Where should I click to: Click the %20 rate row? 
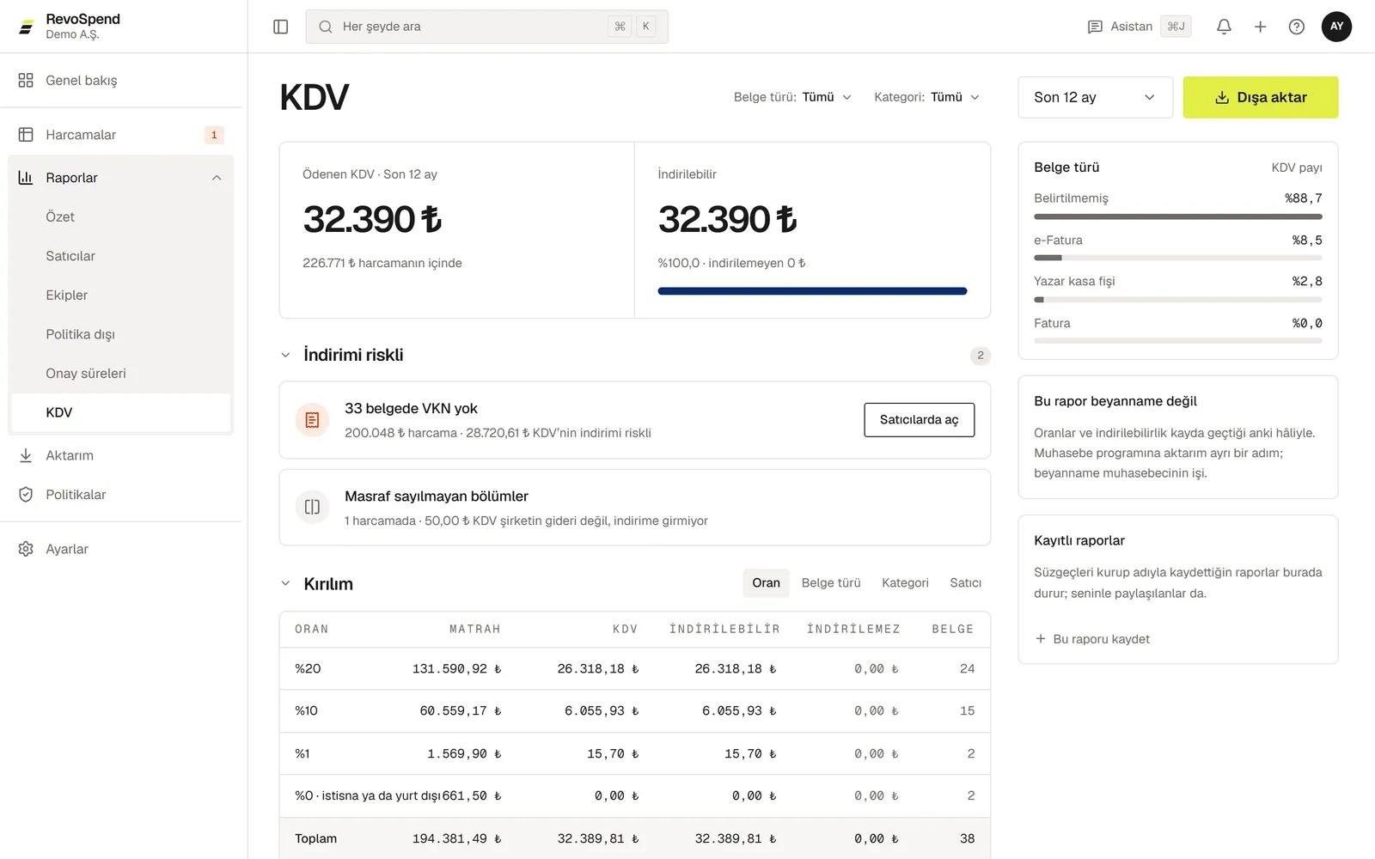coord(634,668)
